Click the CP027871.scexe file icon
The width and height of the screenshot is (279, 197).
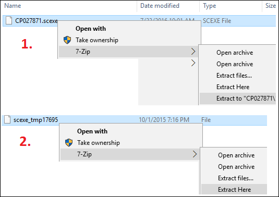[9, 20]
